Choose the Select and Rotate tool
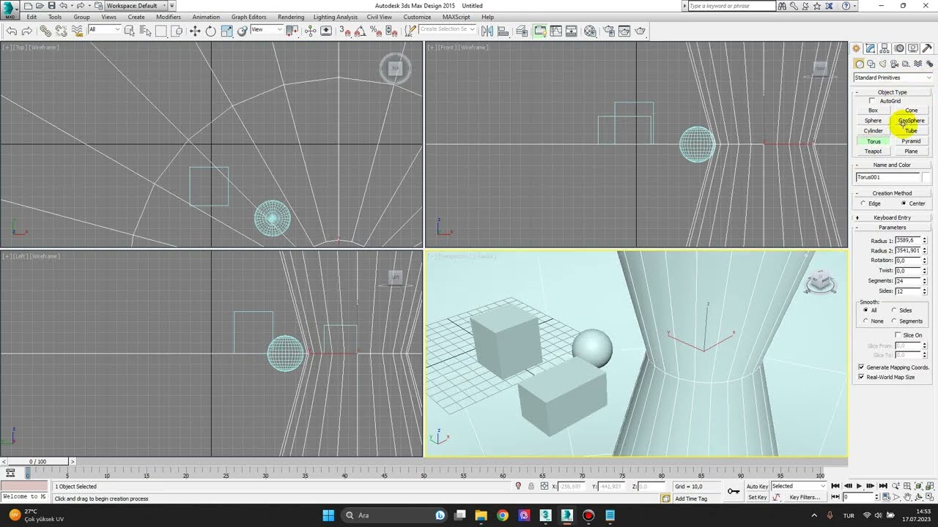 [210, 31]
